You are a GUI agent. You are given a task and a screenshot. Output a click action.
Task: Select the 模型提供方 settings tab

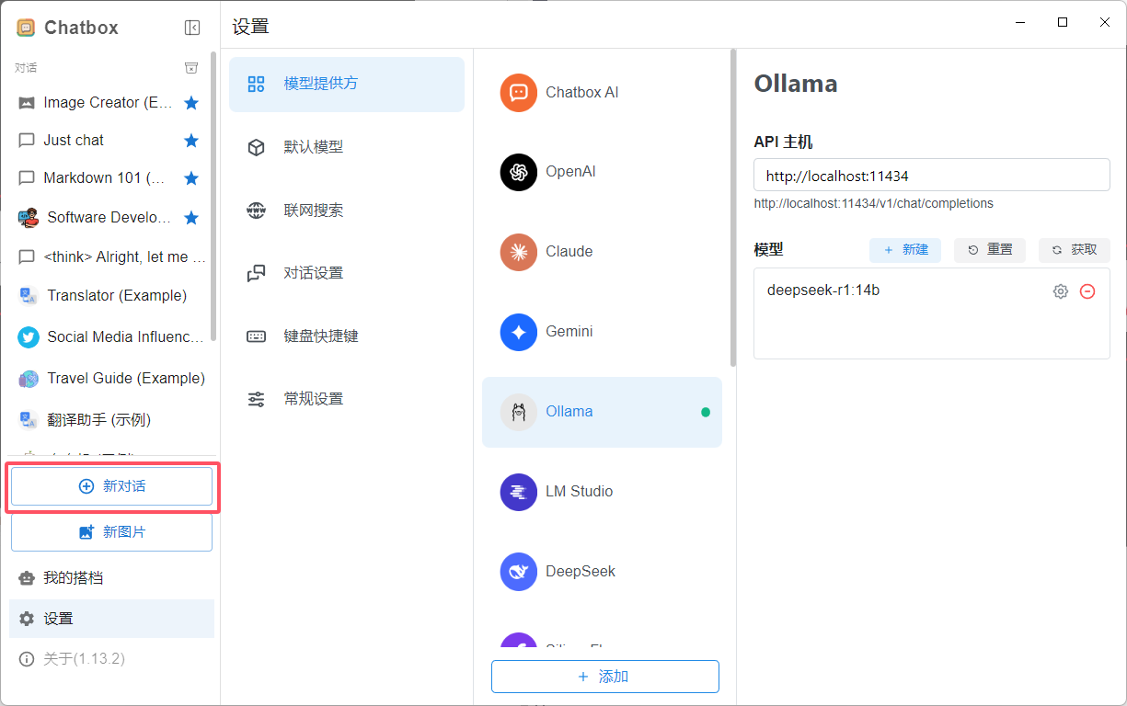click(347, 85)
